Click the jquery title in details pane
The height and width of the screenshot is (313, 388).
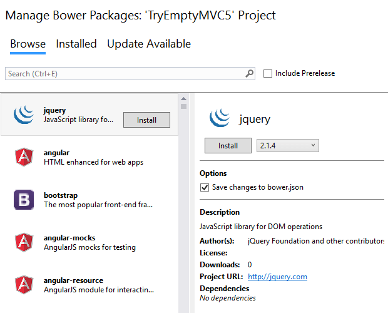254,120
